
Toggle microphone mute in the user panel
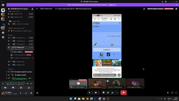point(20,93)
